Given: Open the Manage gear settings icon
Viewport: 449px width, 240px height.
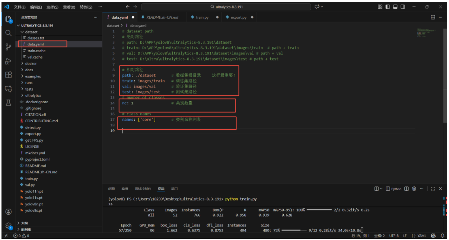Looking at the screenshot, I should [x=8, y=225].
